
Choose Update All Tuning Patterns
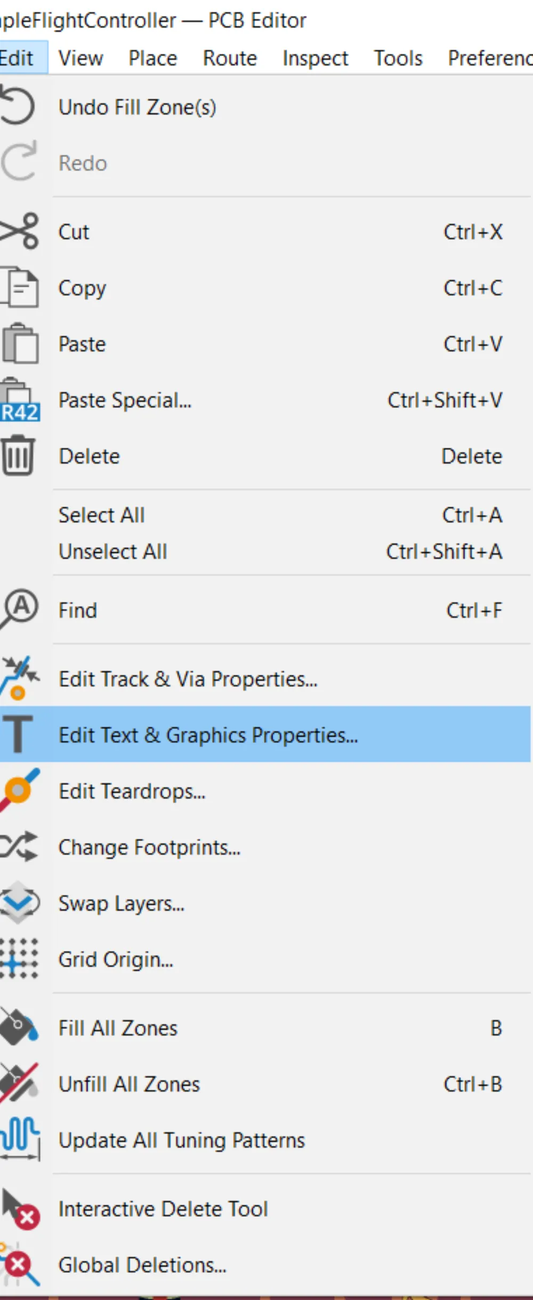[x=181, y=1139]
